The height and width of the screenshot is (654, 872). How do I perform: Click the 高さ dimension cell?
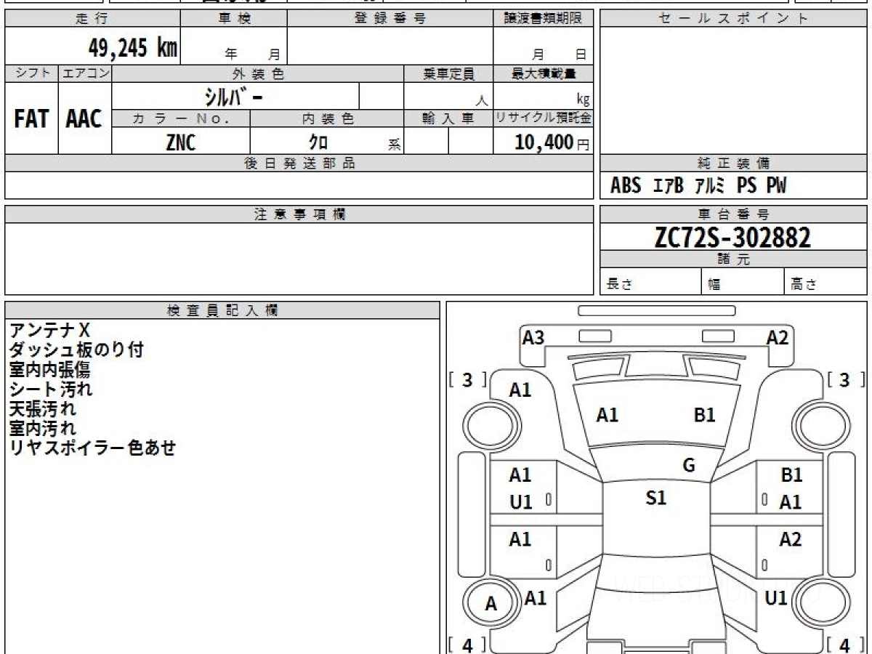tap(826, 282)
